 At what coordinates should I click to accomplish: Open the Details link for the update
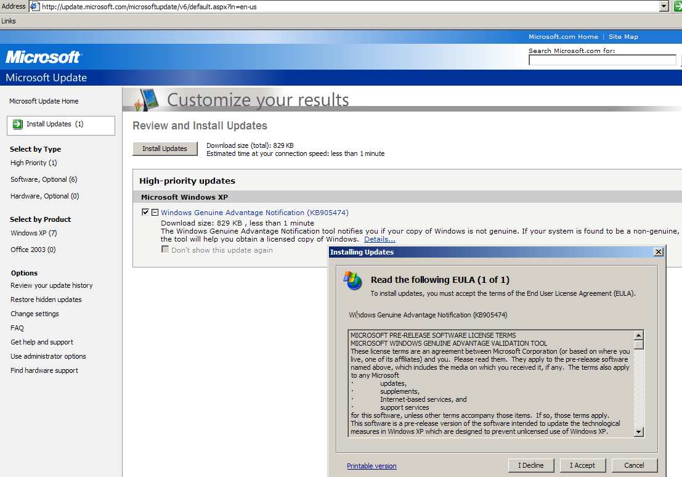[x=380, y=239]
